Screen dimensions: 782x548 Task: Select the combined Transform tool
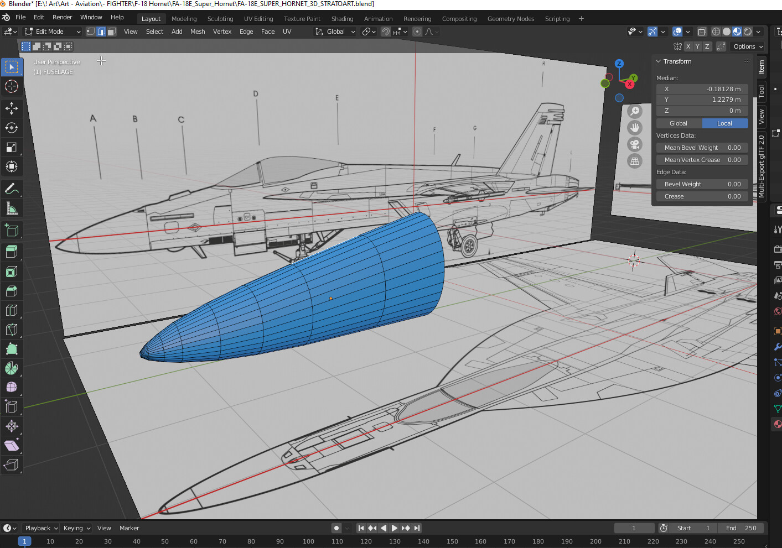click(x=12, y=166)
